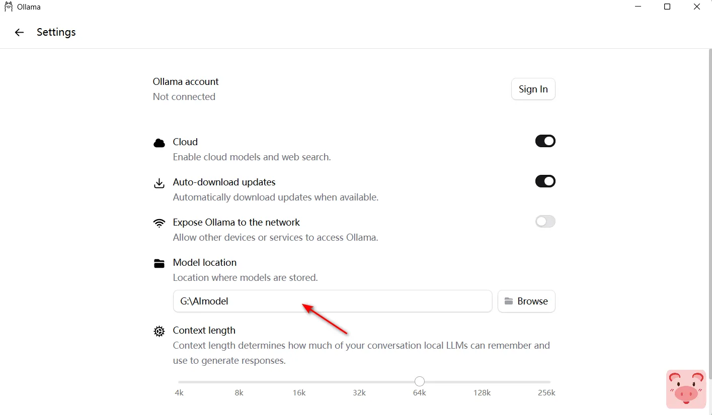This screenshot has height=415, width=712.
Task: Click the vertical scrollbar on the right
Action: 709,201
